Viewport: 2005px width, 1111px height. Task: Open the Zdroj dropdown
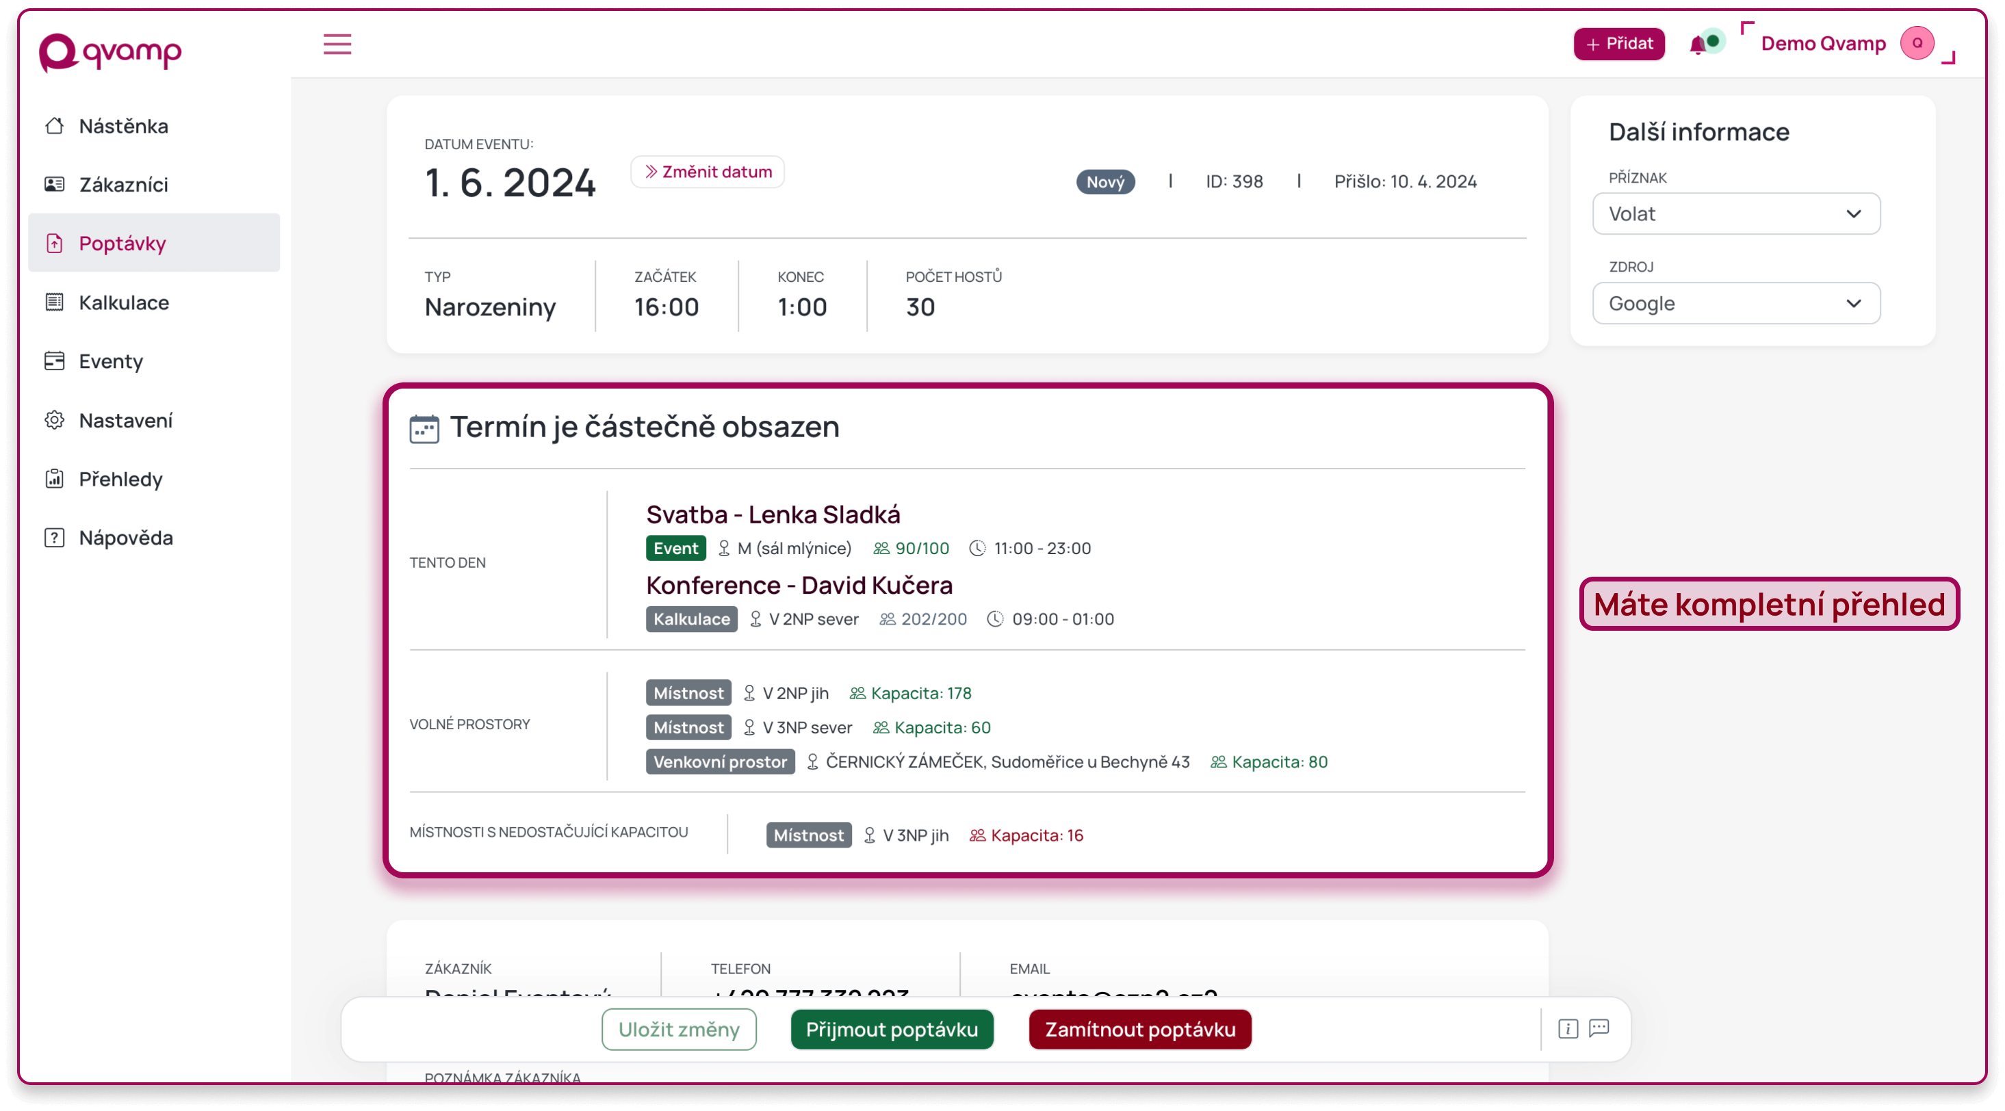click(x=1734, y=302)
